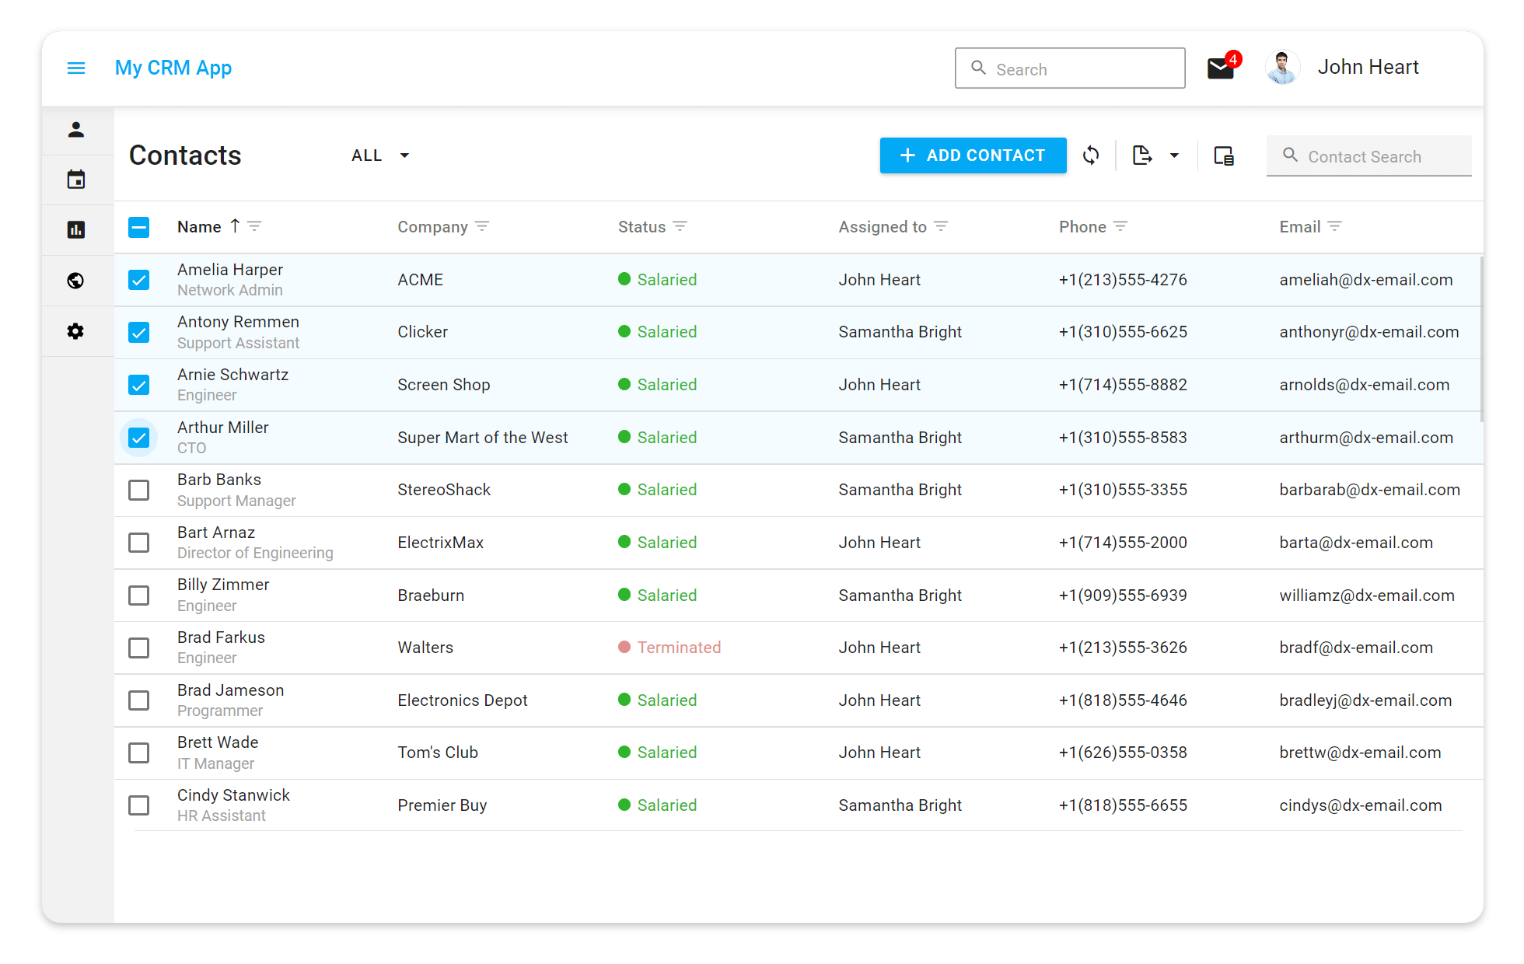Click the John Heart user name
1524x964 pixels.
click(1368, 68)
